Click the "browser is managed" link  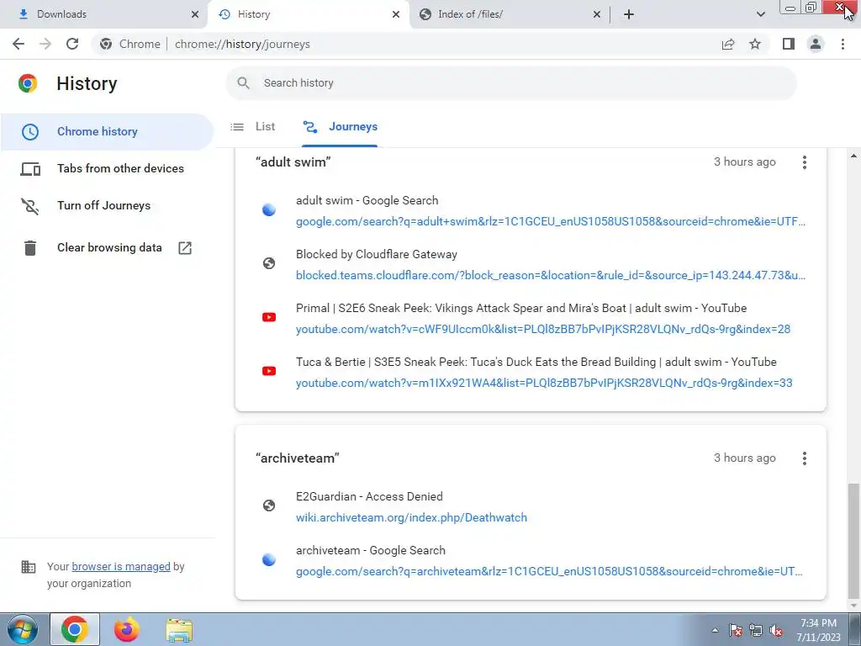121,567
